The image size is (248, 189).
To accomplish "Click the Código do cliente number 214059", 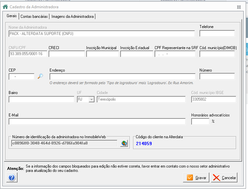I will [144, 143].
